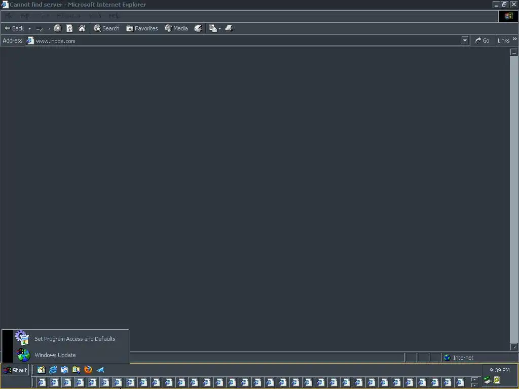Viewport: 519px width, 389px height.
Task: Open the folder search Quick Launch icon
Action: point(76,370)
